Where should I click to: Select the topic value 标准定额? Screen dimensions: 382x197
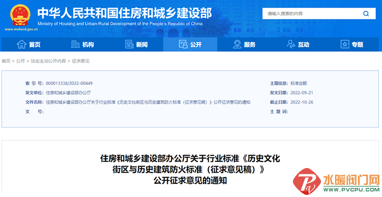tap(298, 83)
